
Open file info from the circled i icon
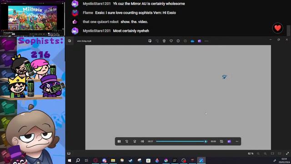pyautogui.click(x=178, y=41)
